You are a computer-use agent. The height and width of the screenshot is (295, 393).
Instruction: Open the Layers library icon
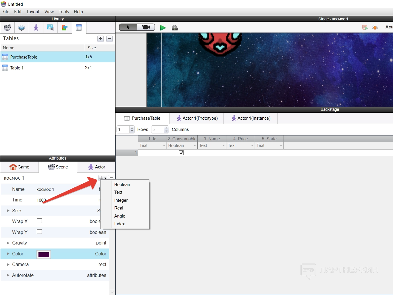point(22,28)
